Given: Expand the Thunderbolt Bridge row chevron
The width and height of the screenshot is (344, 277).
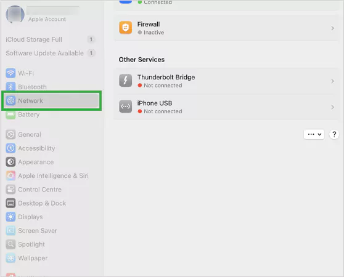Looking at the screenshot, I should [332, 81].
